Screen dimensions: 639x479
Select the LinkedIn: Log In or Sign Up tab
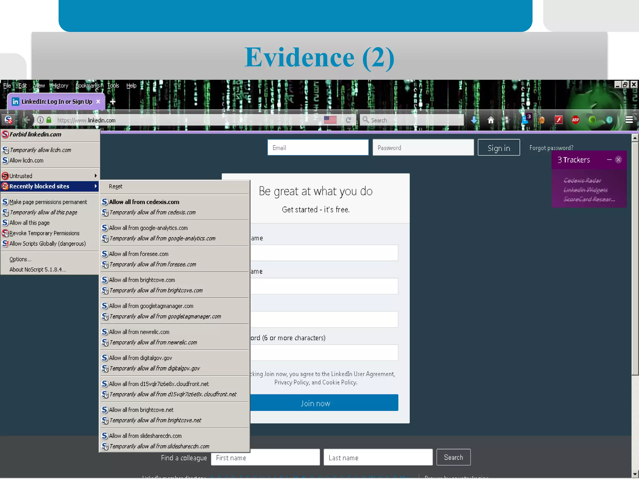pos(56,102)
